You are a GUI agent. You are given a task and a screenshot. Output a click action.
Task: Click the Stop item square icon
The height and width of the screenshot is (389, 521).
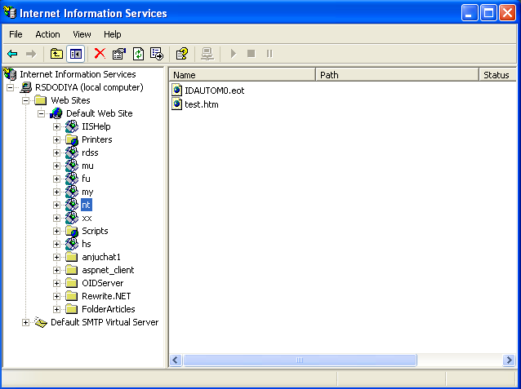pos(252,54)
